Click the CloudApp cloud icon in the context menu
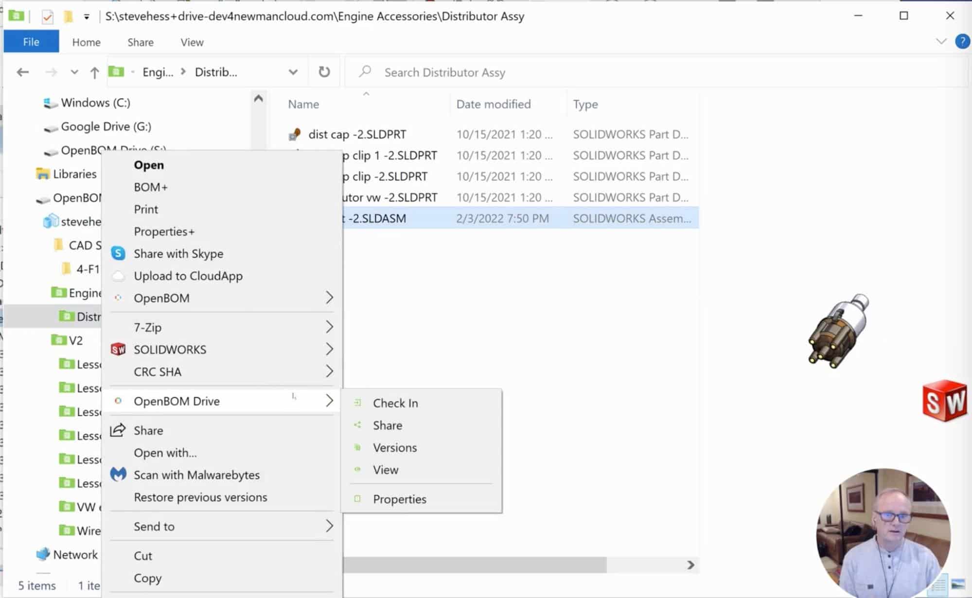Image resolution: width=972 pixels, height=598 pixels. click(118, 276)
